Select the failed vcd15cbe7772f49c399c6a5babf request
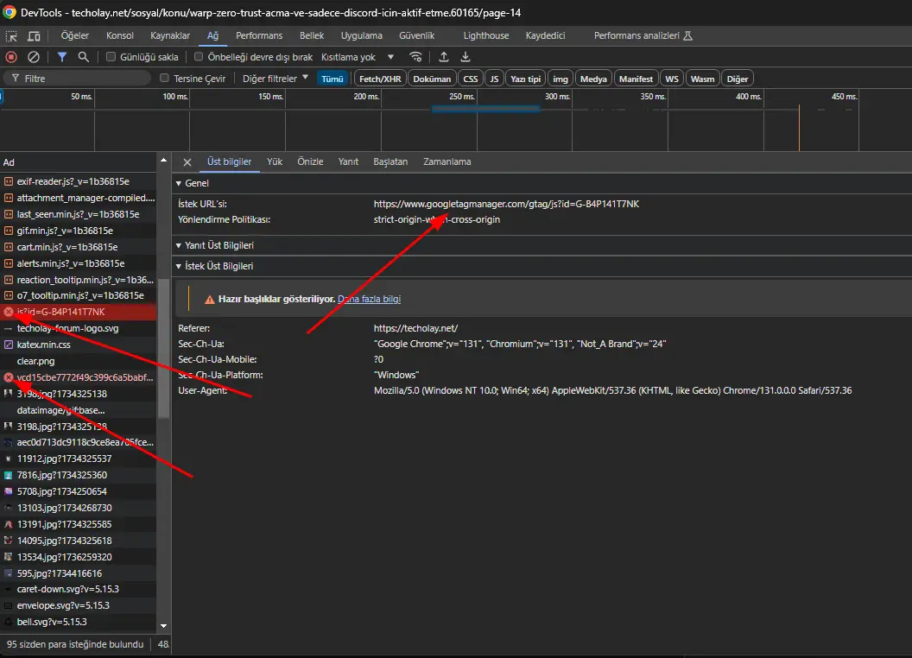The width and height of the screenshot is (912, 658). 78,377
